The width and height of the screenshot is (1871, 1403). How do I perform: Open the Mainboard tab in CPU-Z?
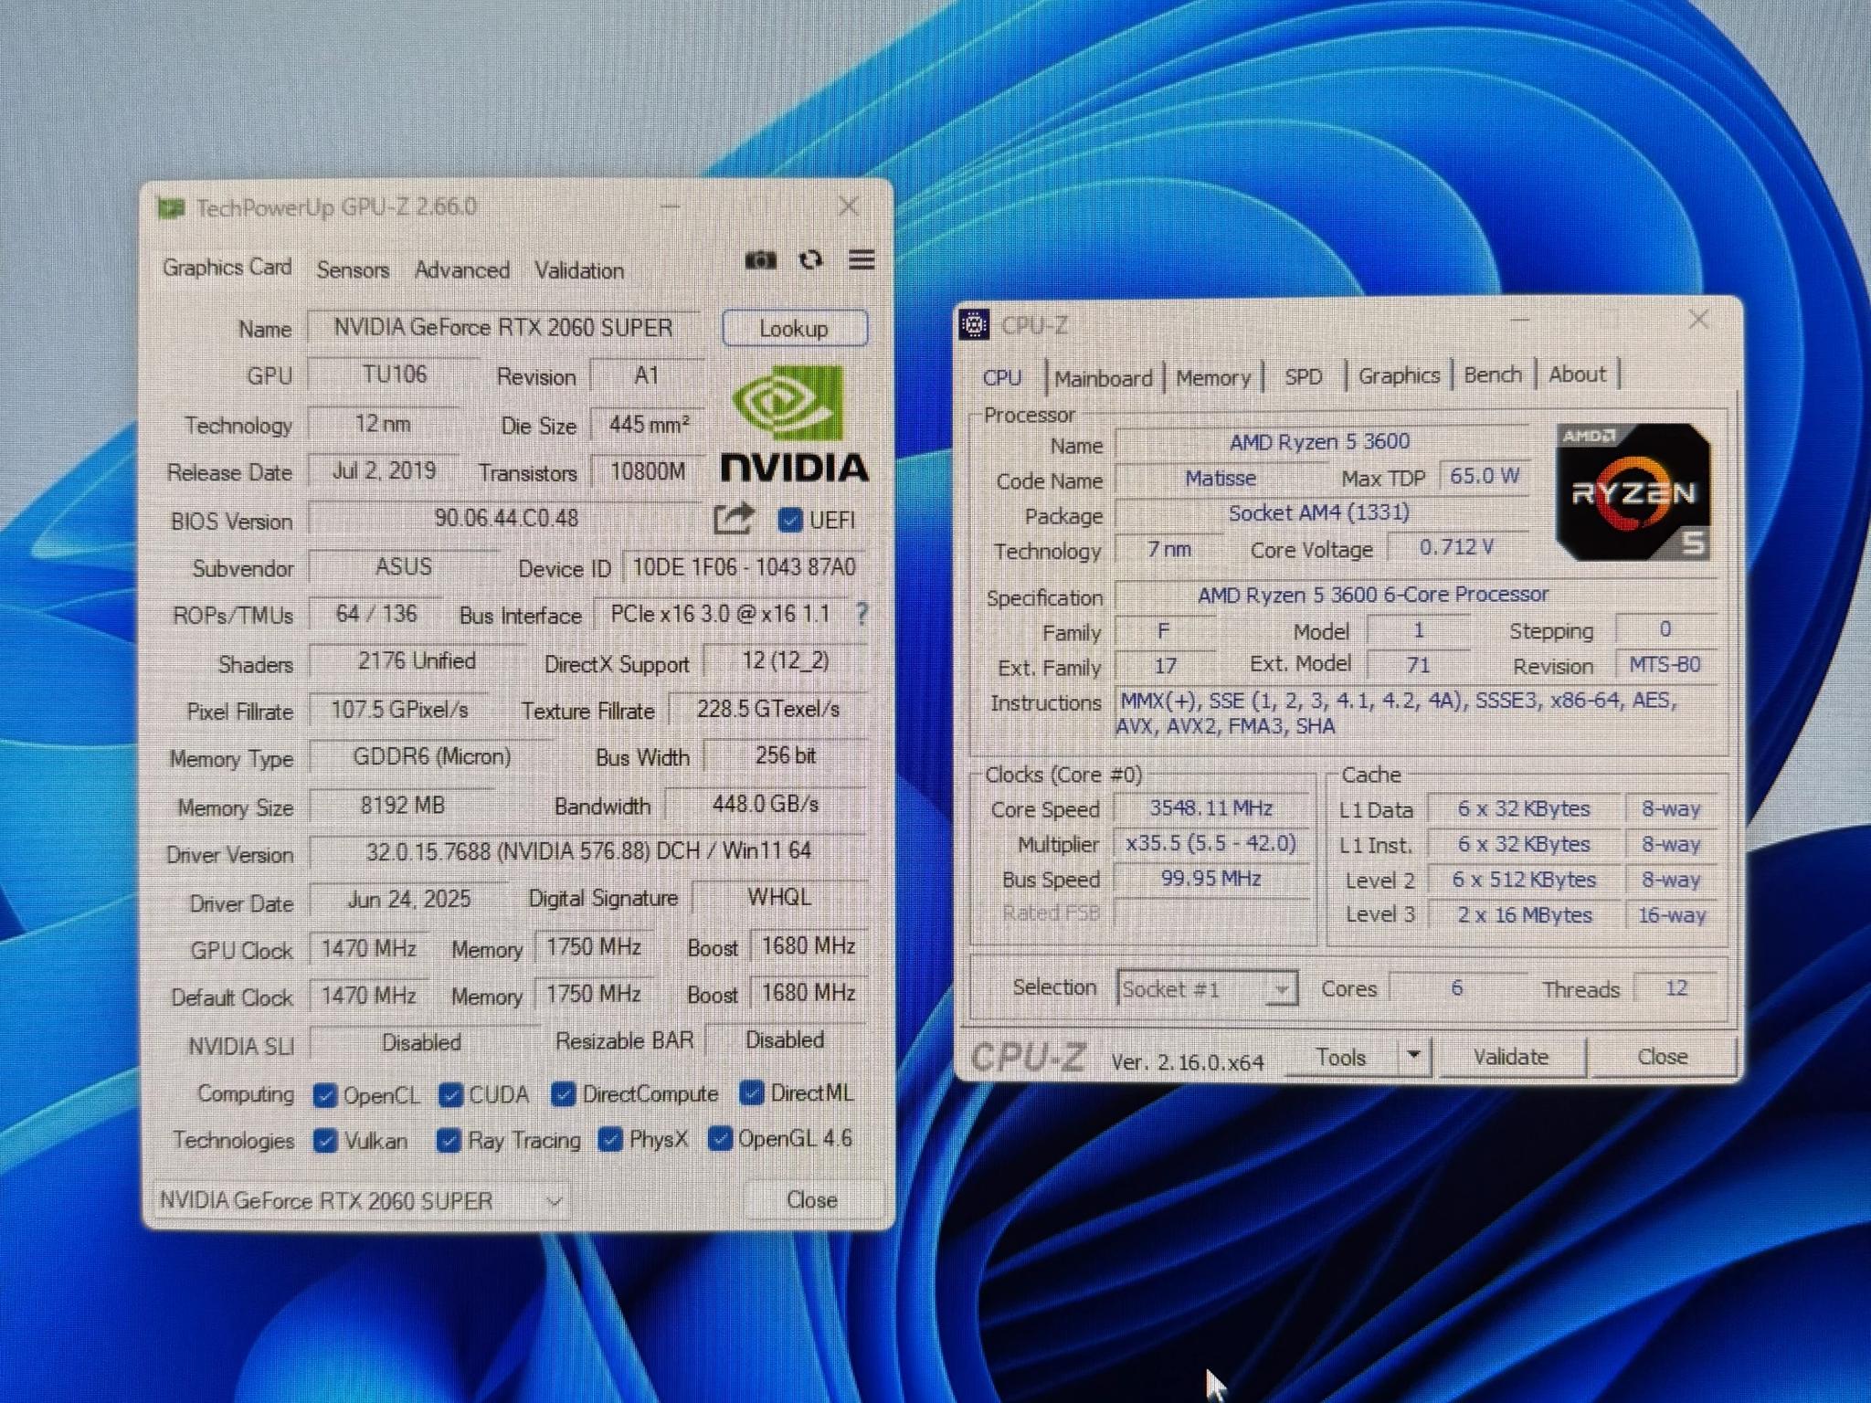point(1104,378)
